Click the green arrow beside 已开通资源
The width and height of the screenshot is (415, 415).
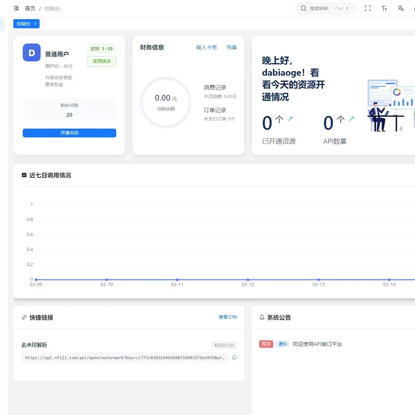[x=290, y=119]
